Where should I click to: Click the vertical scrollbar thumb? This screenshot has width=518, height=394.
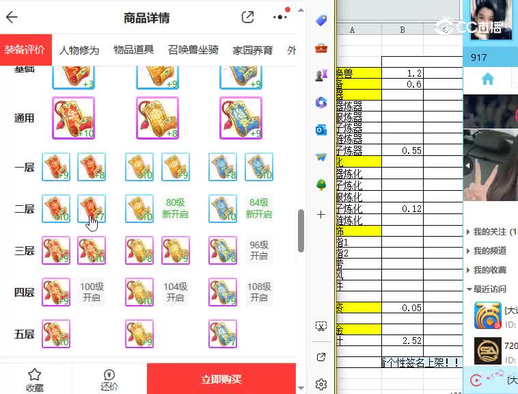[301, 231]
